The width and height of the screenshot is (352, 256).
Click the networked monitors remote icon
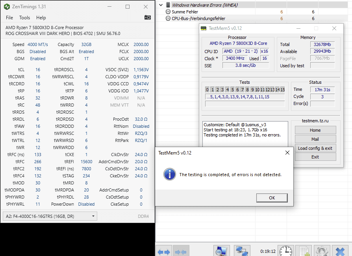pyautogui.click(x=242, y=251)
